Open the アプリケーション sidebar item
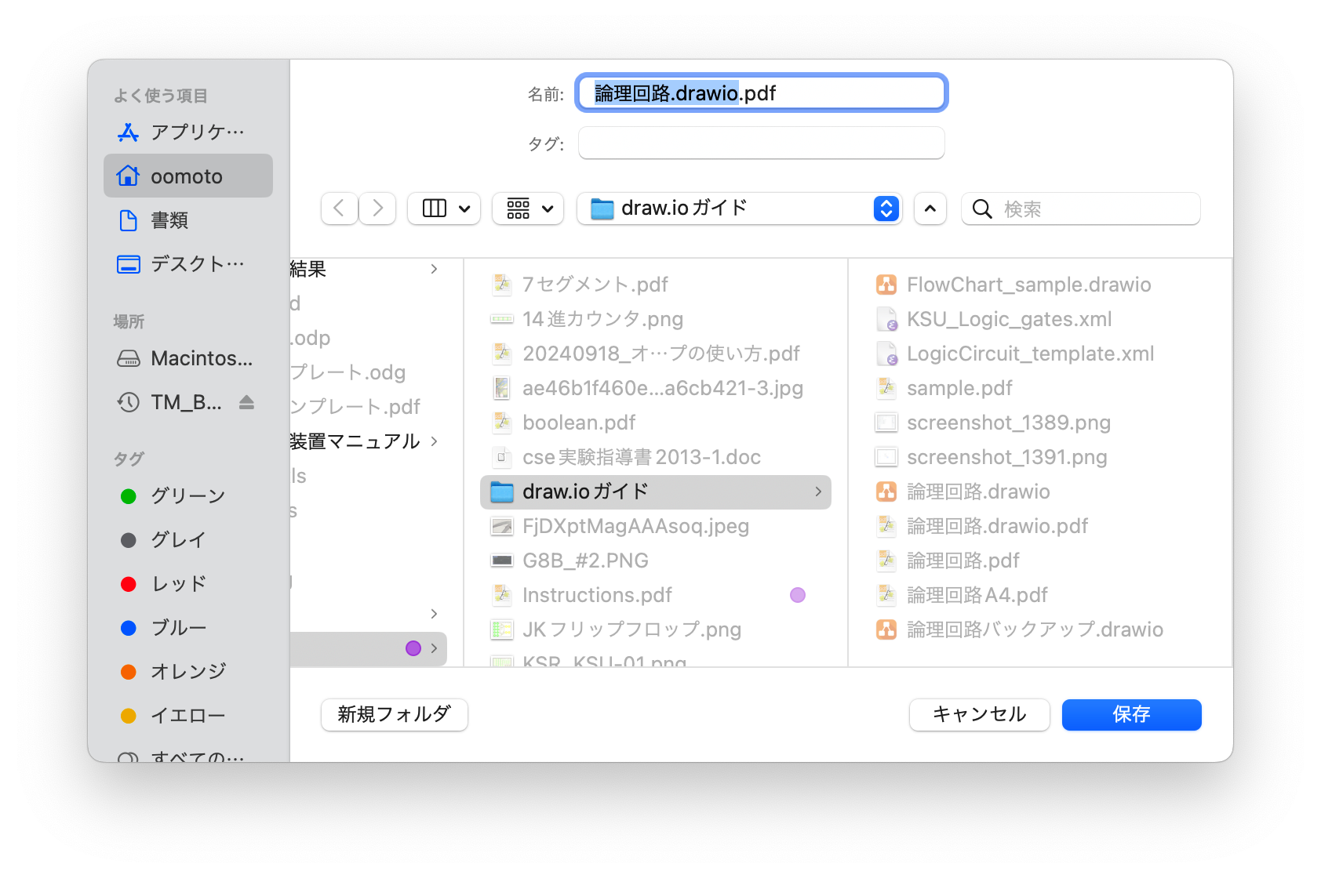This screenshot has height=878, width=1321. point(188,132)
